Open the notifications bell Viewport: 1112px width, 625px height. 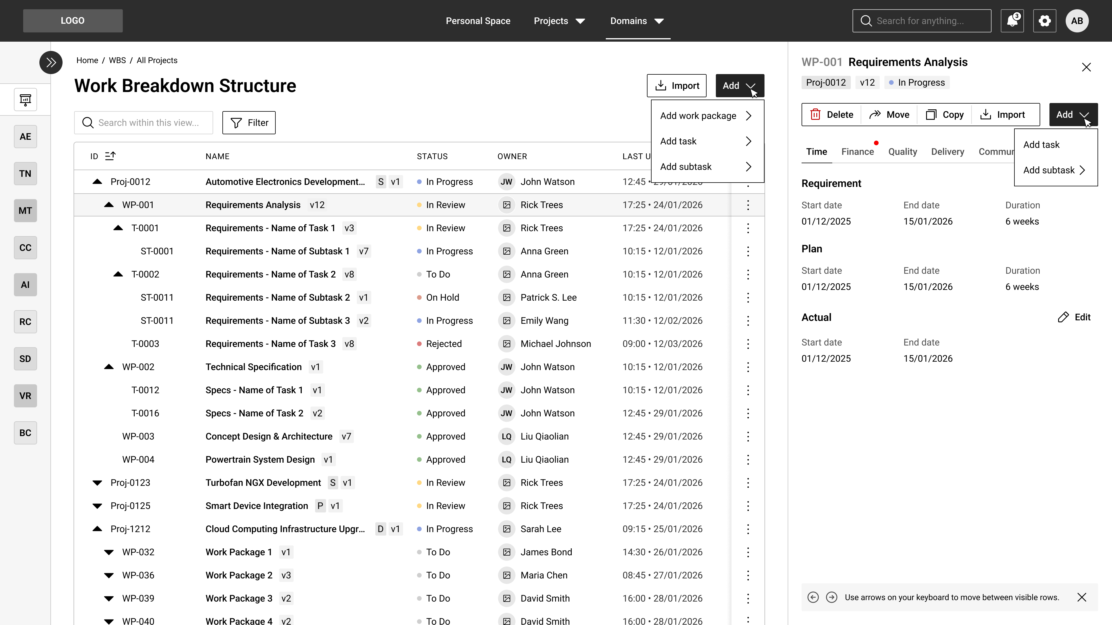pos(1012,21)
